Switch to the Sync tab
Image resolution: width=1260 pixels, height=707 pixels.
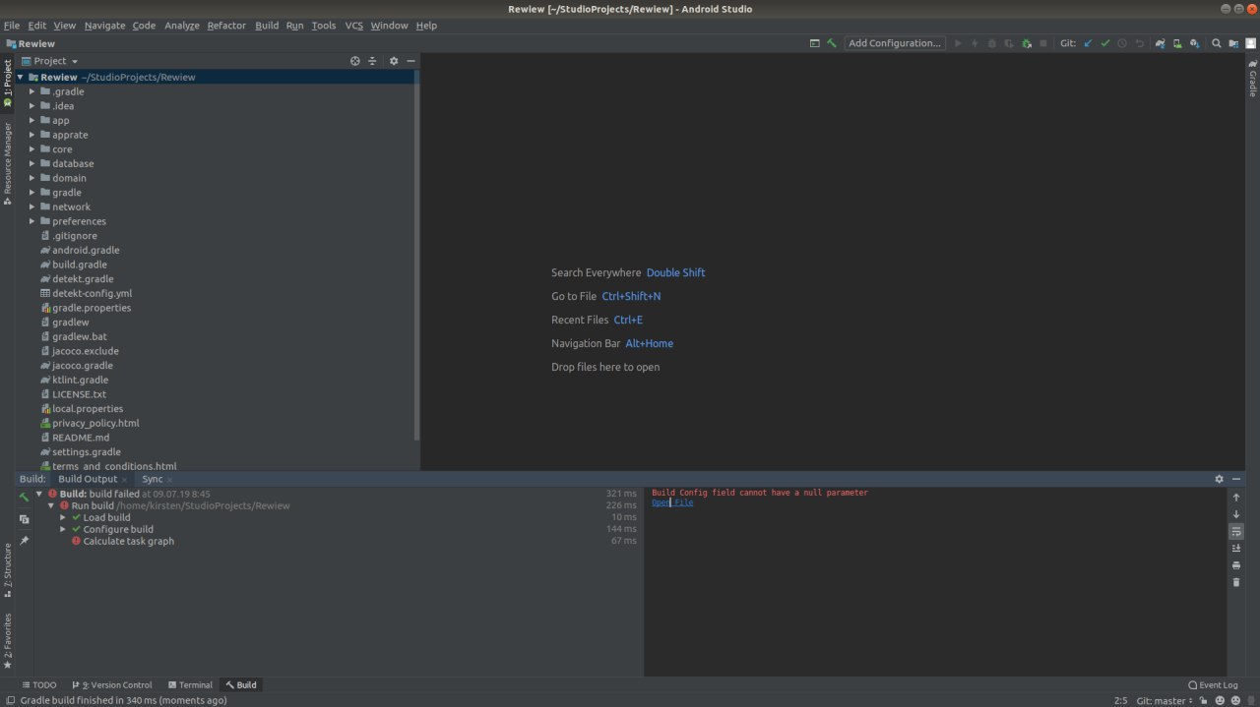(x=152, y=479)
